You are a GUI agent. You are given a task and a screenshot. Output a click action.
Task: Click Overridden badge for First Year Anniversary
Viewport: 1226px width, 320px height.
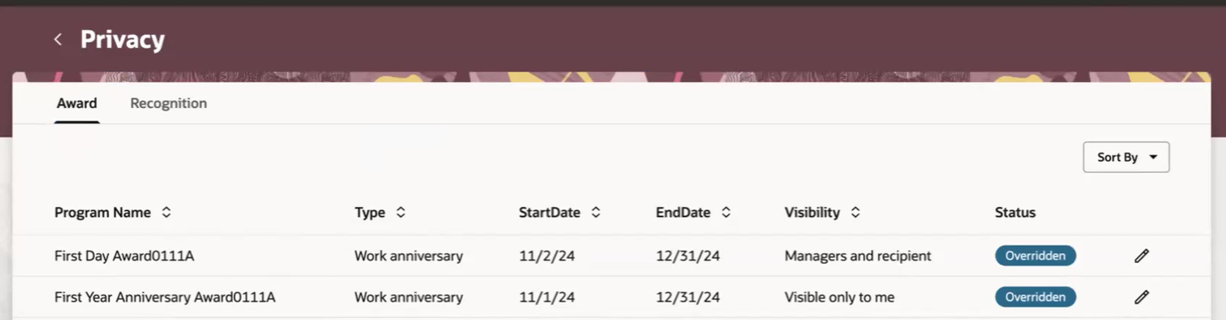[1036, 297]
